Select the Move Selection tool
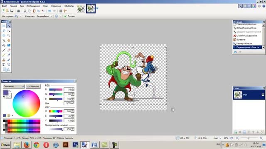 click(9, 31)
